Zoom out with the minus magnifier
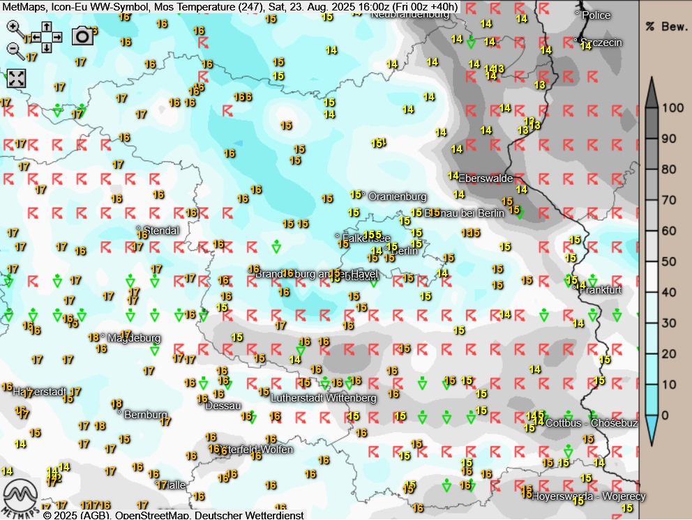This screenshot has width=692, height=520. click(x=14, y=49)
